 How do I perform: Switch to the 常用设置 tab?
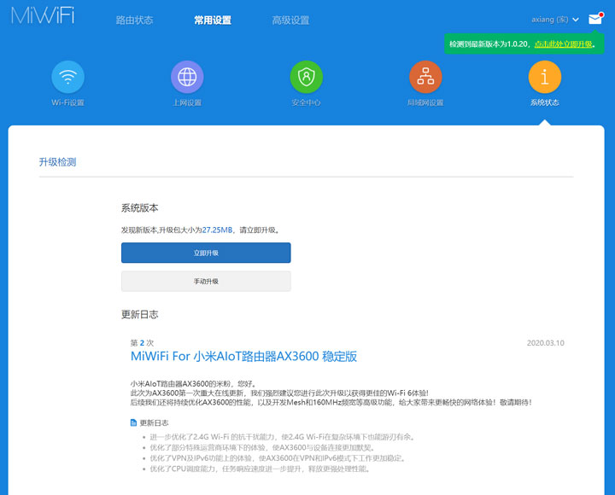pyautogui.click(x=213, y=20)
